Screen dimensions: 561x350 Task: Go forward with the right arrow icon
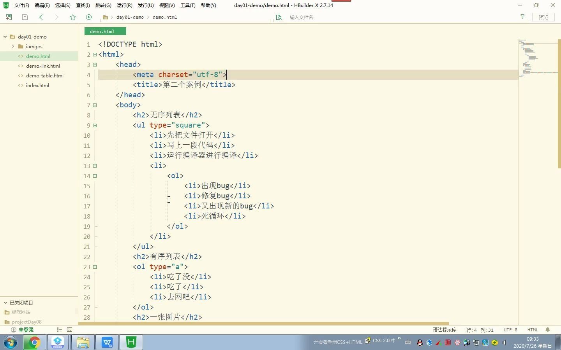pyautogui.click(x=57, y=17)
